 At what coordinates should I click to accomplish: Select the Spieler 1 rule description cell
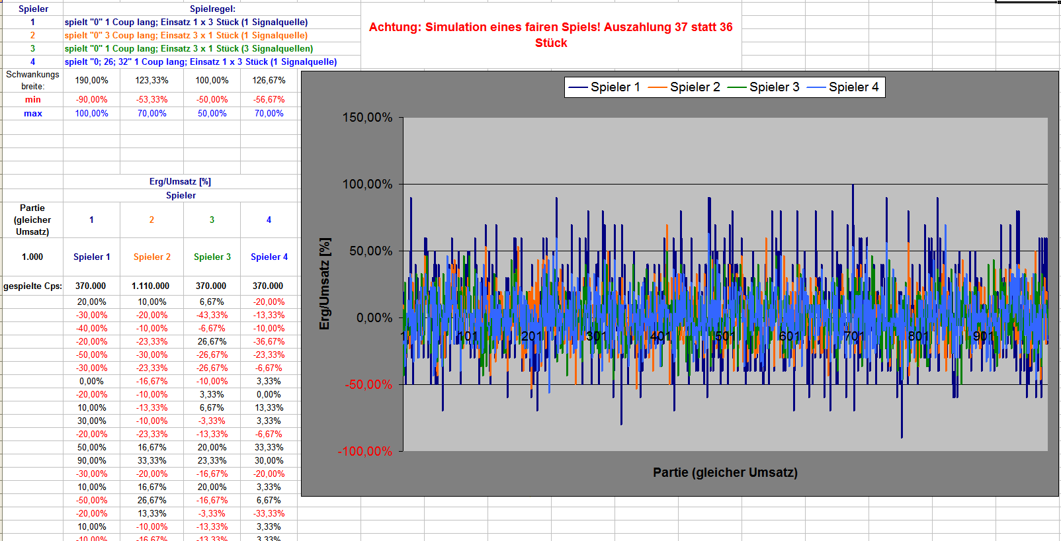pos(212,22)
